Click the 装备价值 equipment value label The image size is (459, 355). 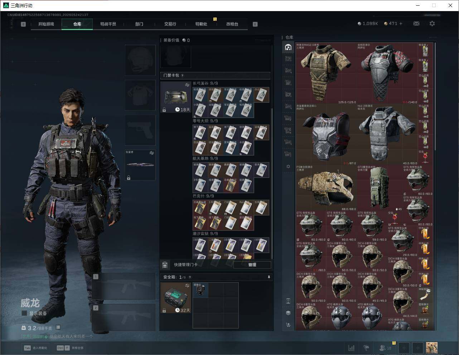[x=171, y=40]
